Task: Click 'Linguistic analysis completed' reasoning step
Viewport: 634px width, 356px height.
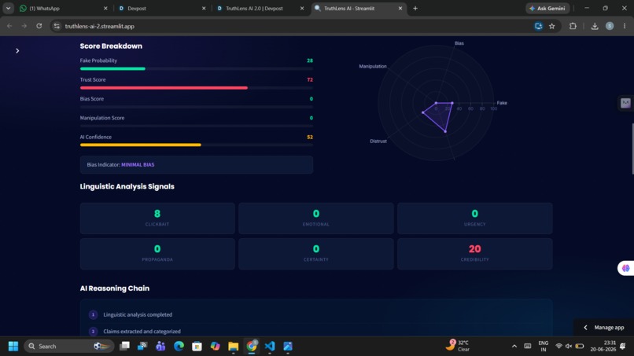Action: (138, 314)
